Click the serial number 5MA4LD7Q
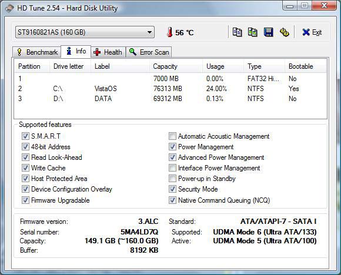Screen dimensions: 341x275 pos(139,232)
